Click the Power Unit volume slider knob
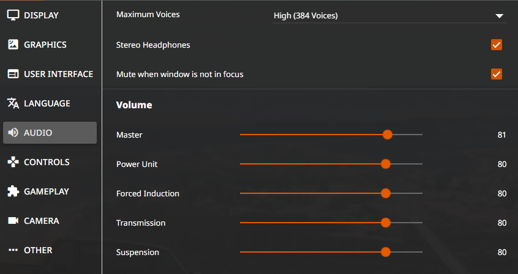518x274 pixels. 386,164
